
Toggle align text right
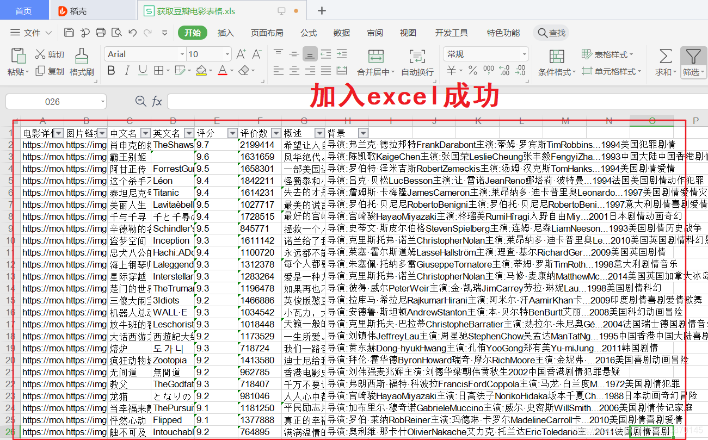pyautogui.click(x=310, y=71)
